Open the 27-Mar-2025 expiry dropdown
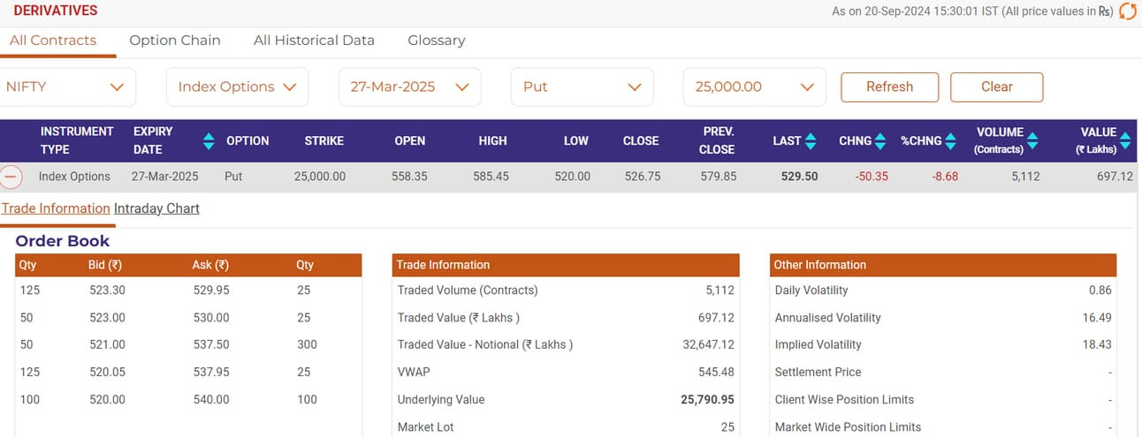Image resolution: width=1142 pixels, height=437 pixels. [409, 87]
